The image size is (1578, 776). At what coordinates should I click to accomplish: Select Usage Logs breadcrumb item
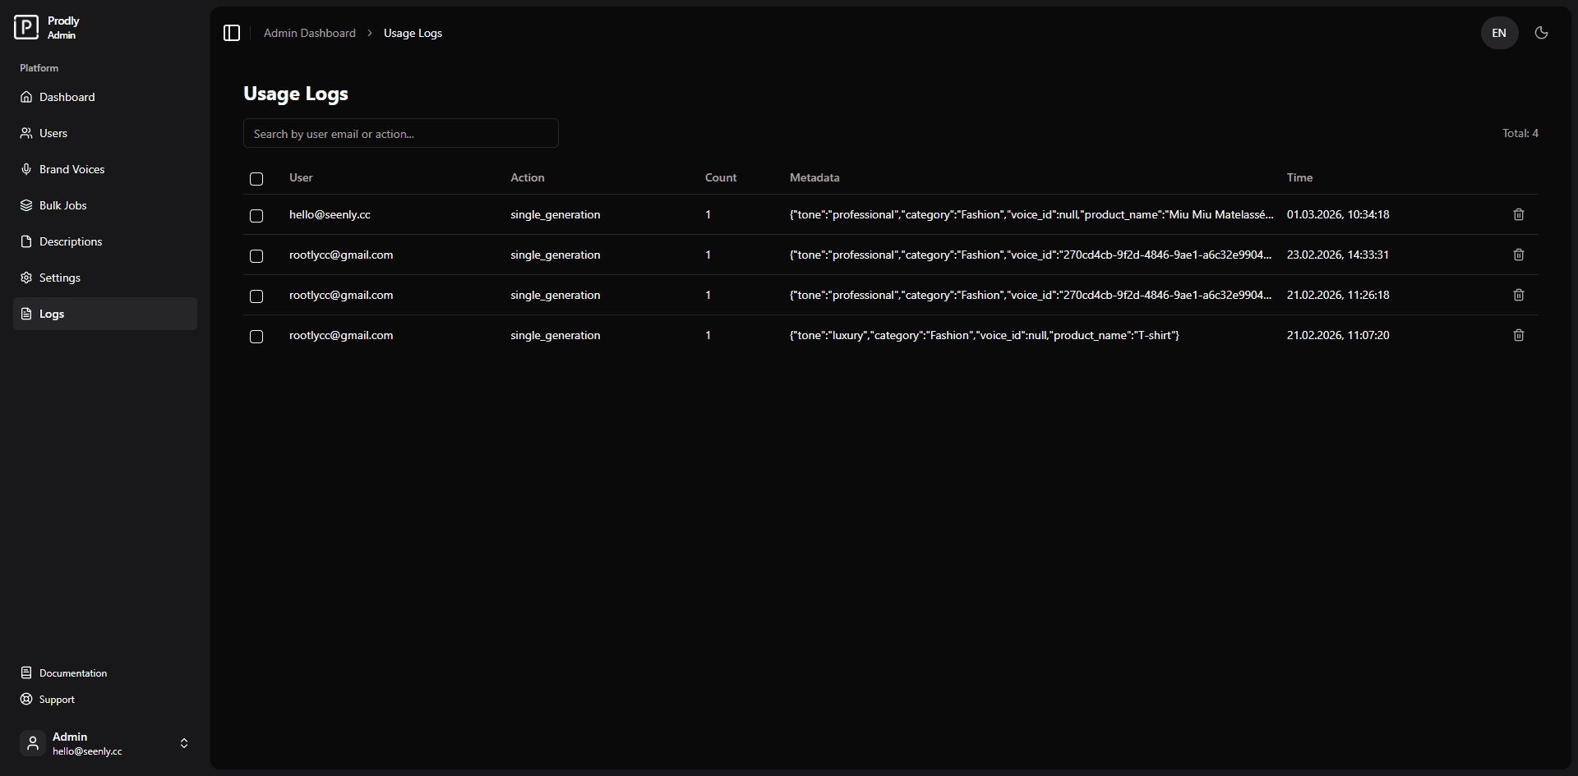(412, 33)
